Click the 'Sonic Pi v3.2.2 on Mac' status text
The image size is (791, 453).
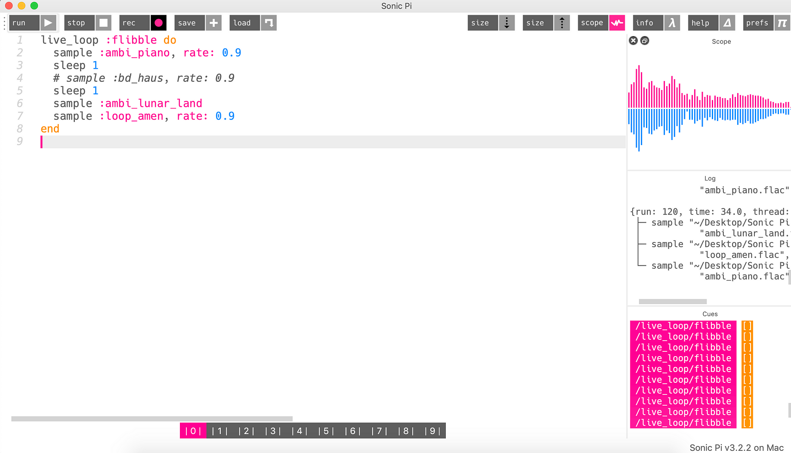(x=736, y=447)
